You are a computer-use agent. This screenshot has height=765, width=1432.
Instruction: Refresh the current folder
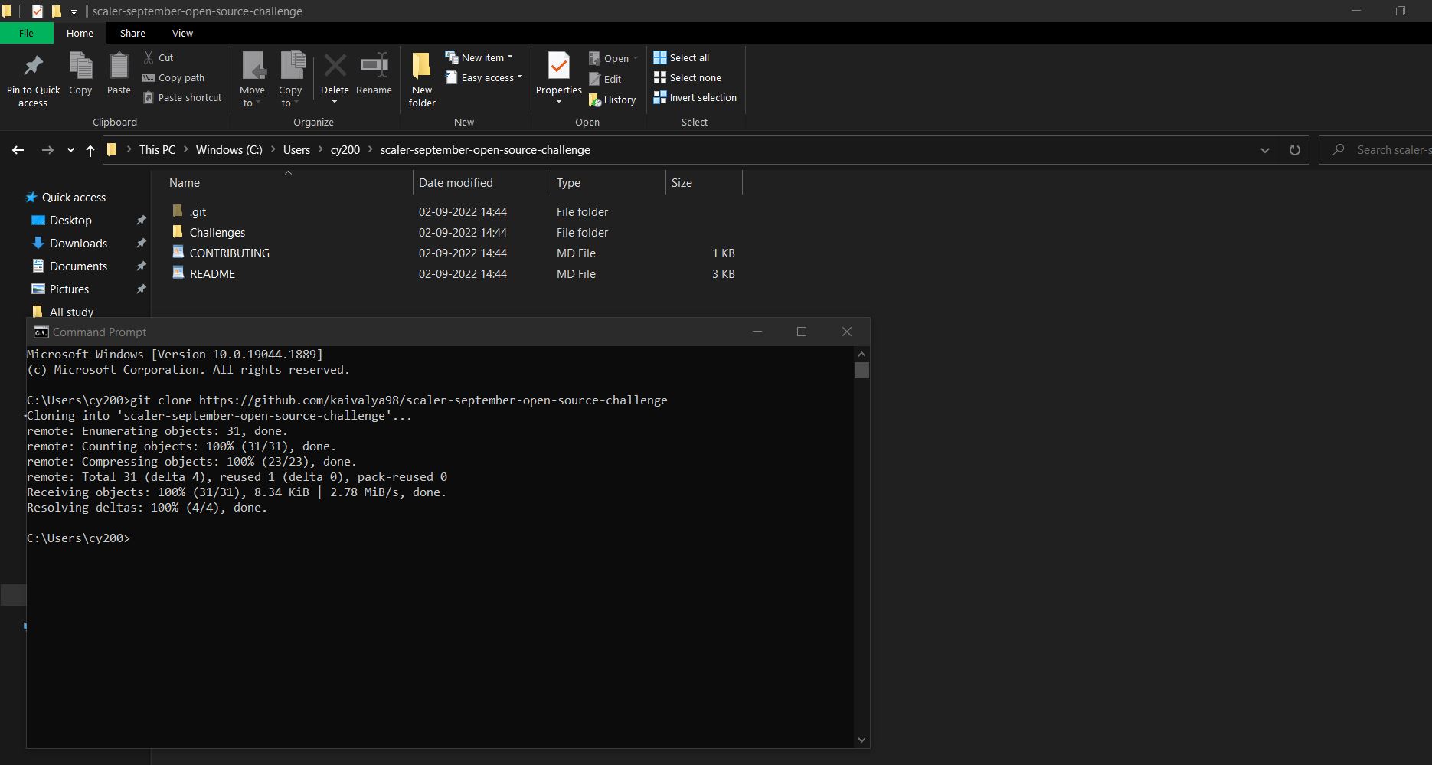coord(1295,150)
